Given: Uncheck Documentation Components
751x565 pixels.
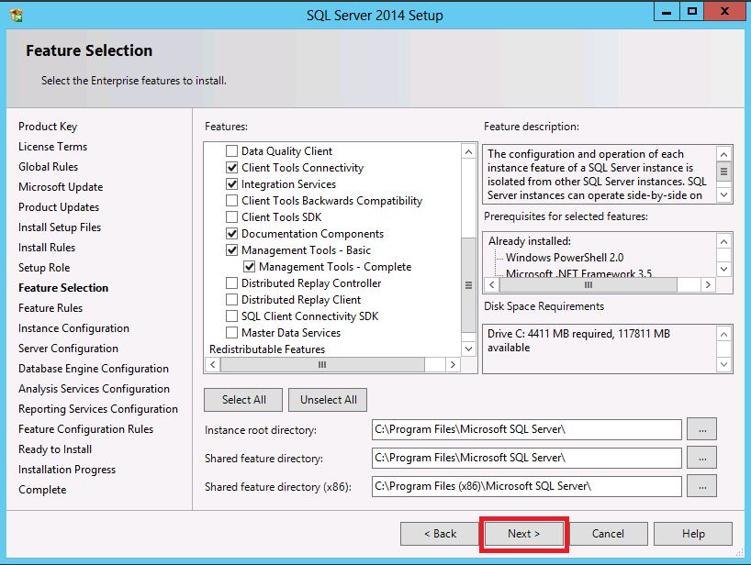Looking at the screenshot, I should pos(231,234).
